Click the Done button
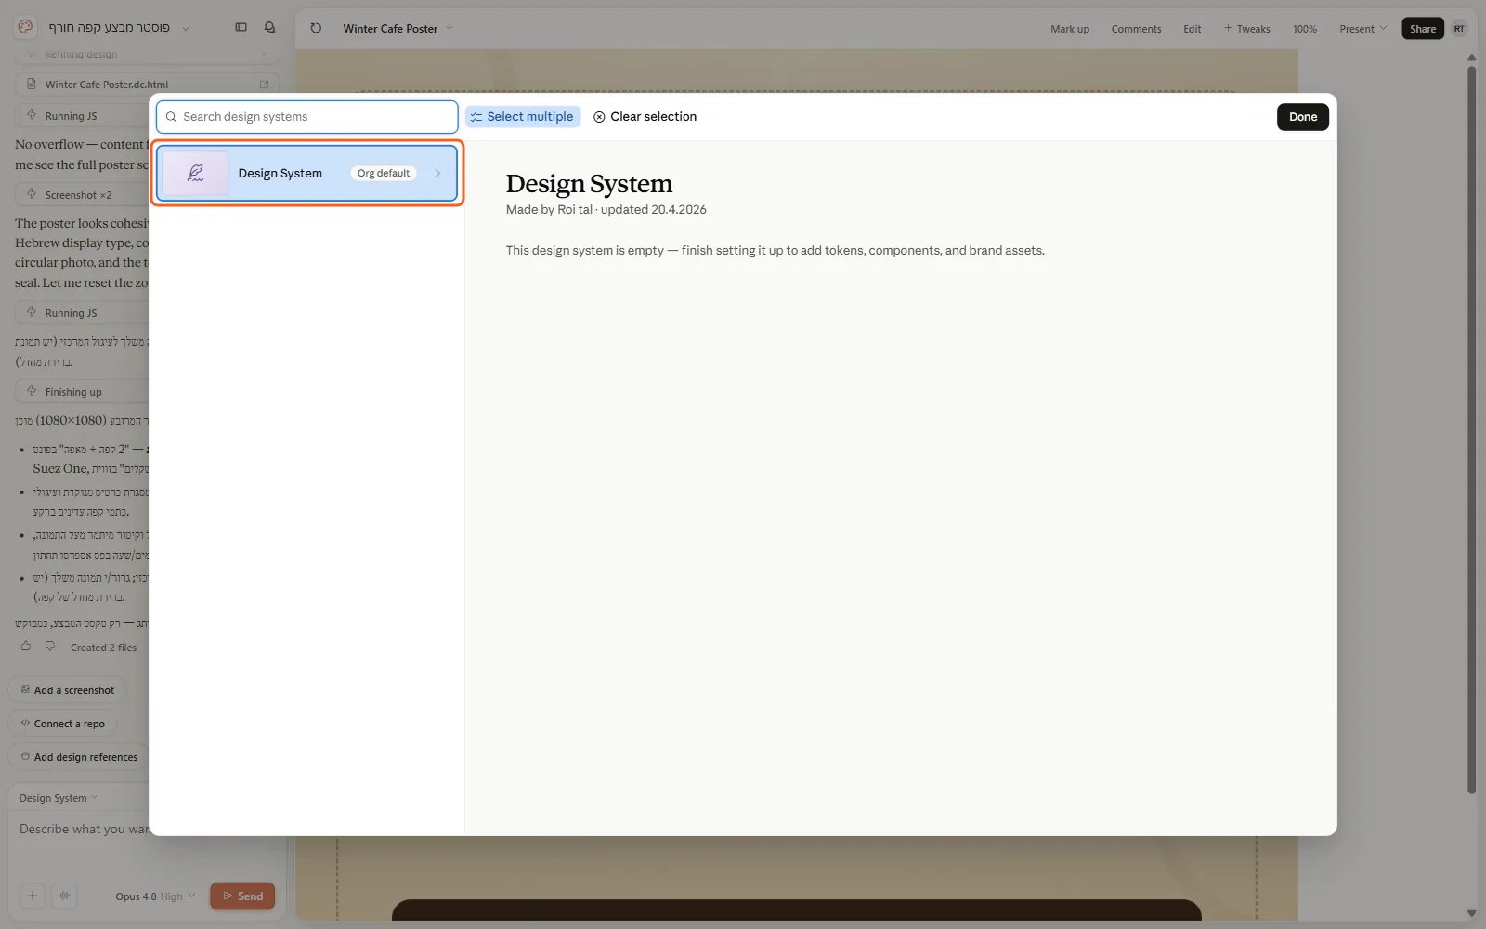Viewport: 1486px width, 929px height. [1303, 117]
